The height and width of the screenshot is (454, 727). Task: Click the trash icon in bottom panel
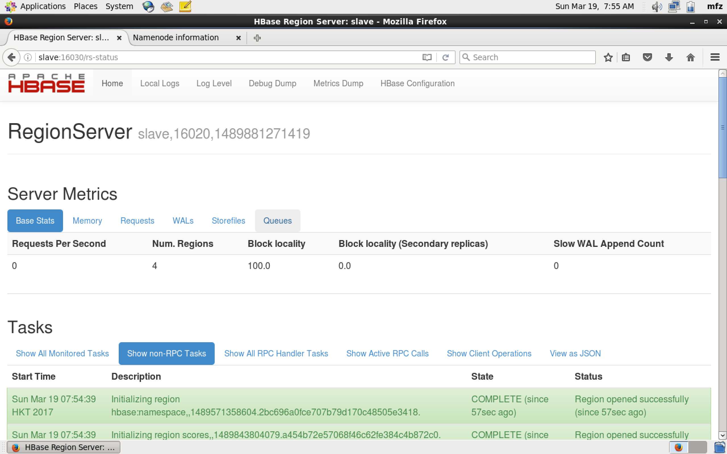click(720, 447)
